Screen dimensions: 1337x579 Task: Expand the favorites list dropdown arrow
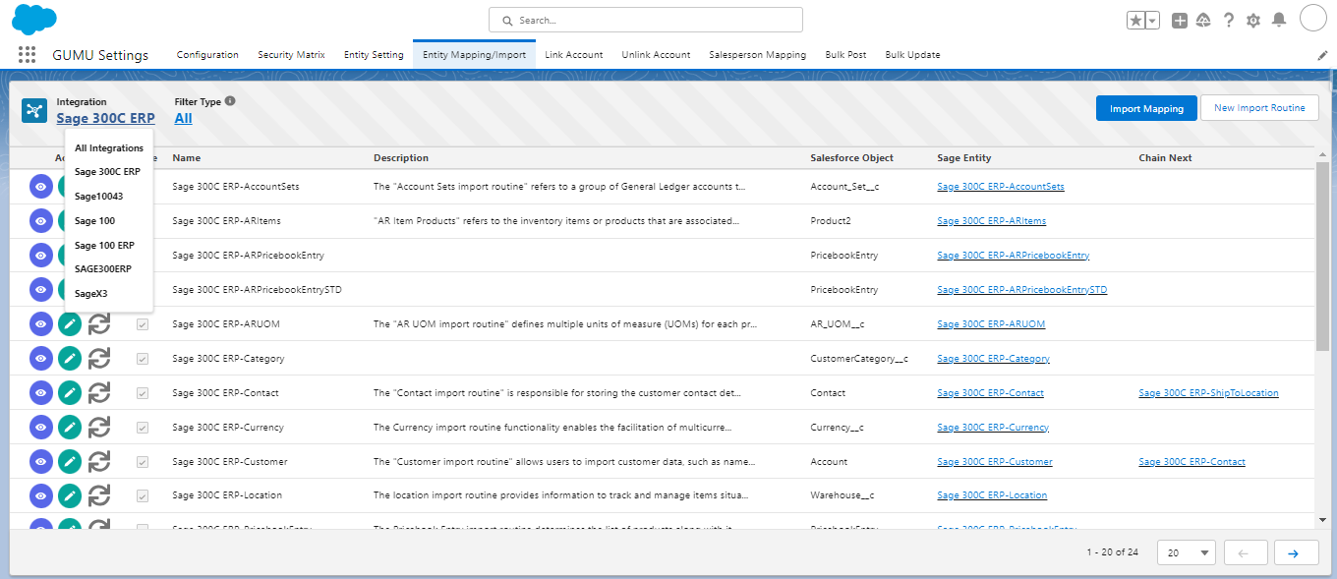tap(1152, 21)
